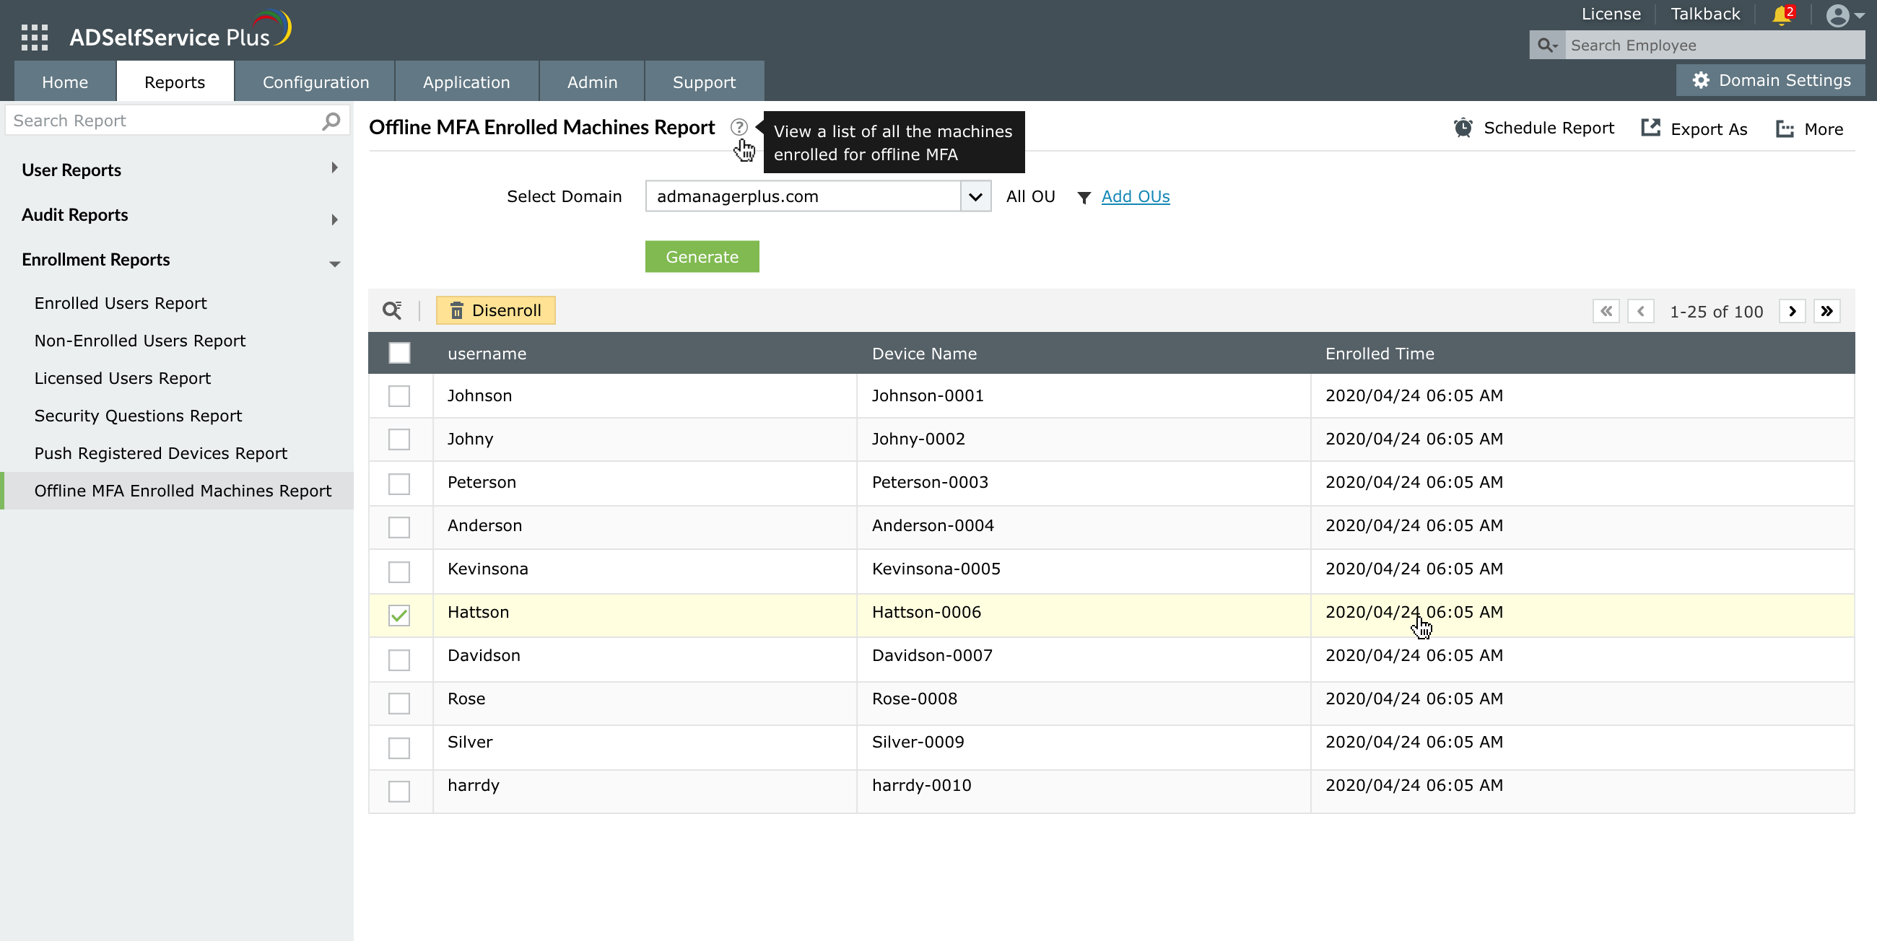Click the green Generate button
The width and height of the screenshot is (1877, 941).
702,256
